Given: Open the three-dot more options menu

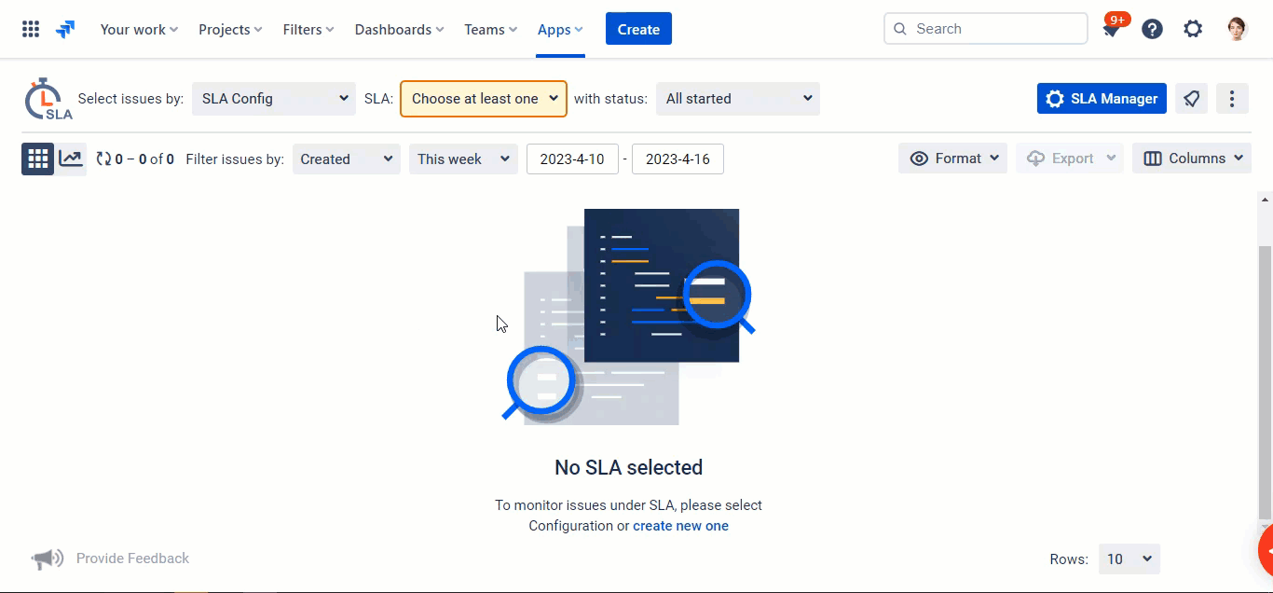Looking at the screenshot, I should [x=1232, y=99].
